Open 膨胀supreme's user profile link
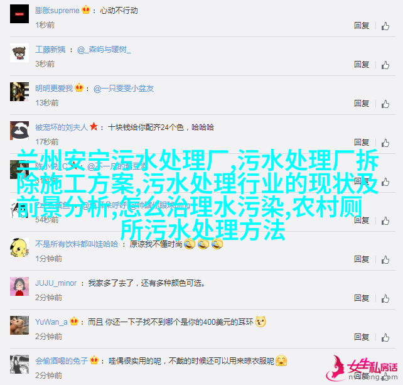This screenshot has height=385, width=403. point(57,11)
